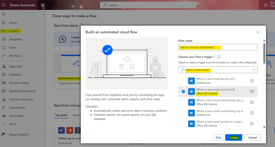Image resolution: width=275 pixels, height=147 pixels.
Task: Click the Process mining sidebar icon
Action: 3,83
